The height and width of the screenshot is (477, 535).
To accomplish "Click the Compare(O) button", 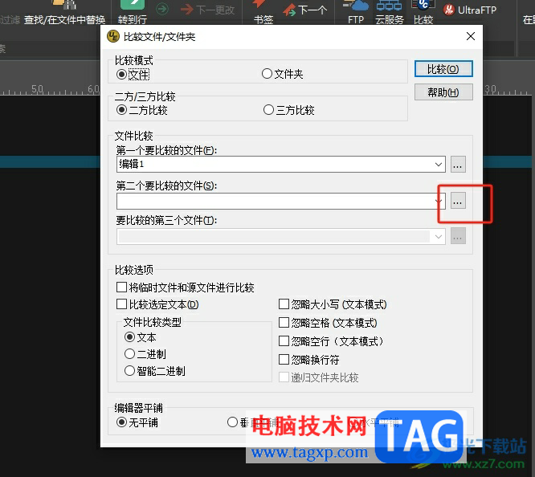I will point(443,69).
